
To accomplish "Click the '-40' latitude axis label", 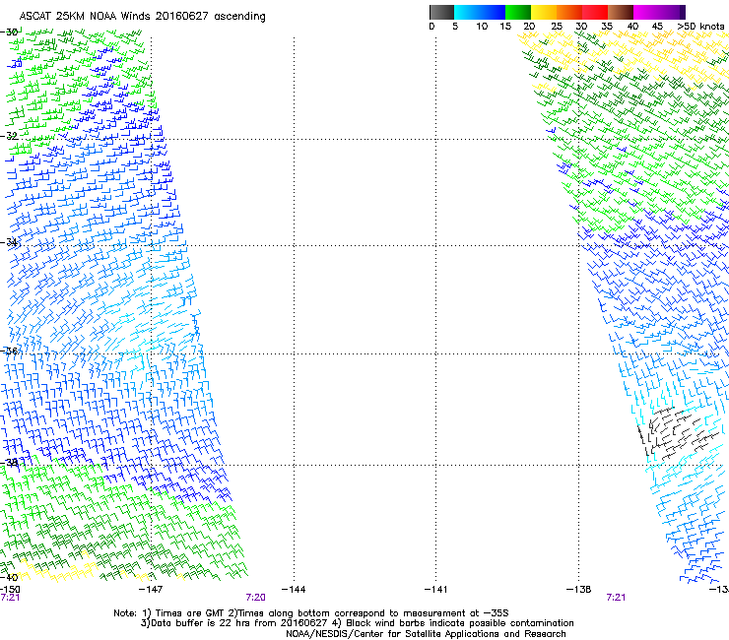I will pos(9,577).
